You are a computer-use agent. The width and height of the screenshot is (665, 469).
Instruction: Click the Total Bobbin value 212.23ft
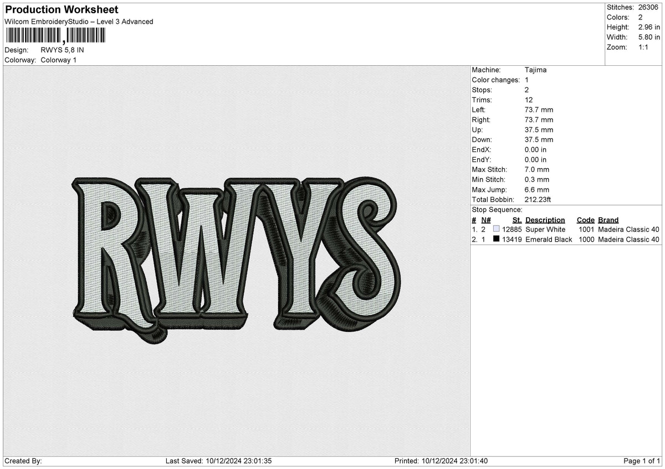[x=538, y=199]
